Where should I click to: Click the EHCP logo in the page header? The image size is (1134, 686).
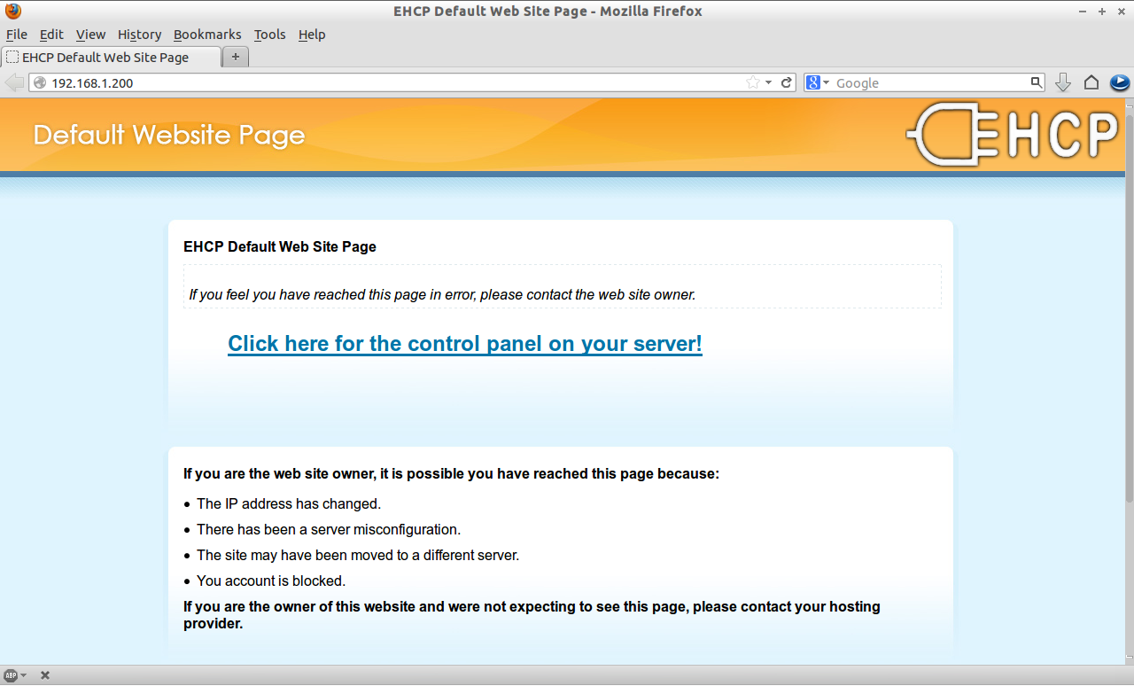pyautogui.click(x=1014, y=135)
